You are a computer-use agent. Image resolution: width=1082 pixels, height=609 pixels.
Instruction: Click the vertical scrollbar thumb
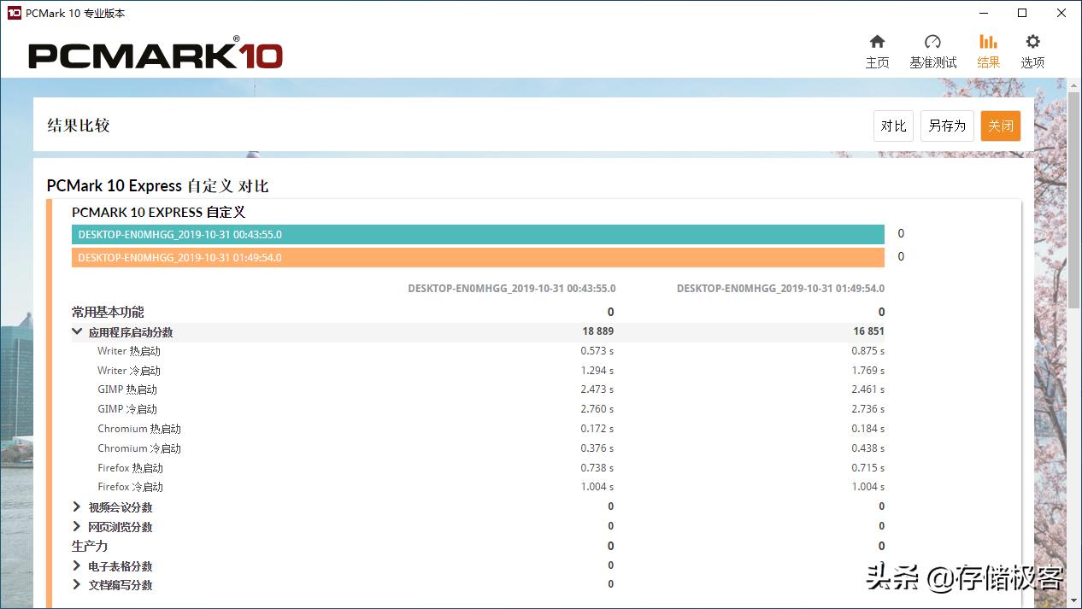click(x=1074, y=201)
